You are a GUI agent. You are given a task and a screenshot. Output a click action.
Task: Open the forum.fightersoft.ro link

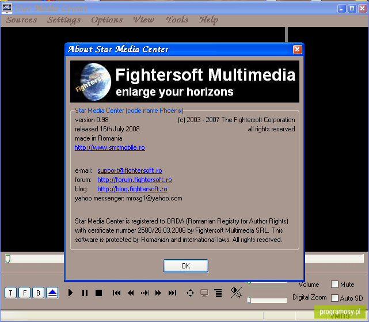coord(135,180)
